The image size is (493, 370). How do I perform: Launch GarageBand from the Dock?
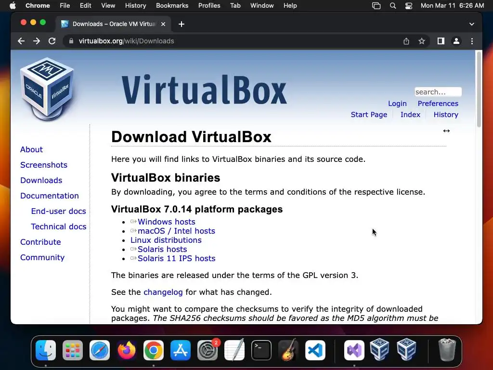[x=288, y=350]
